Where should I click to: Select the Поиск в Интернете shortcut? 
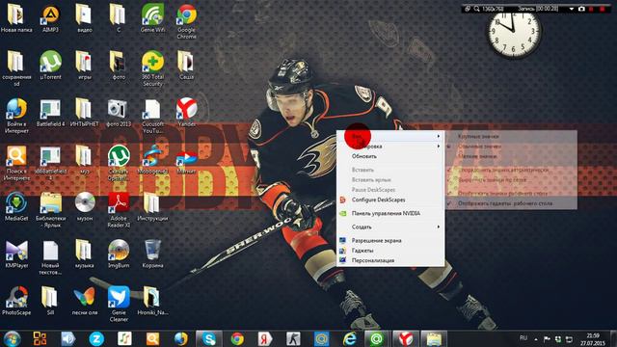(16, 163)
